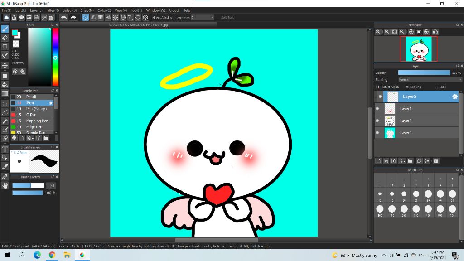The width and height of the screenshot is (464, 261).
Task: Select Layer2 in the layer list
Action: [417, 121]
